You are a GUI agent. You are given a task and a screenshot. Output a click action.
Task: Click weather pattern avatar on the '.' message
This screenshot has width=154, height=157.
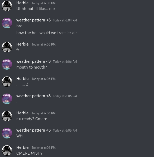point(7,99)
